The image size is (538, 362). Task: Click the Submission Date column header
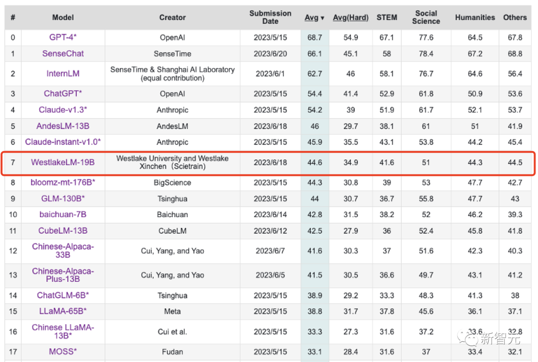pos(270,17)
